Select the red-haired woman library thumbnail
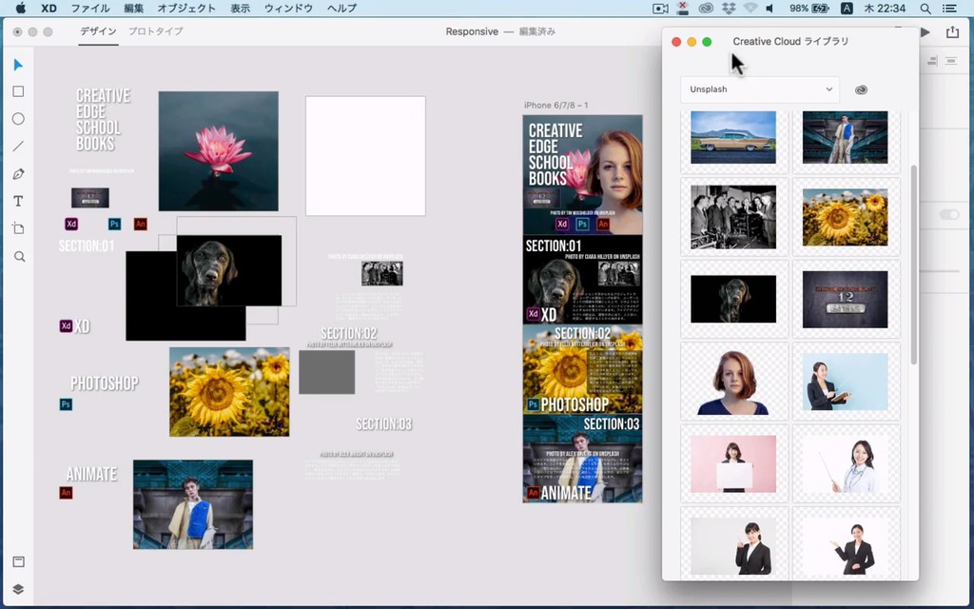 tap(733, 382)
